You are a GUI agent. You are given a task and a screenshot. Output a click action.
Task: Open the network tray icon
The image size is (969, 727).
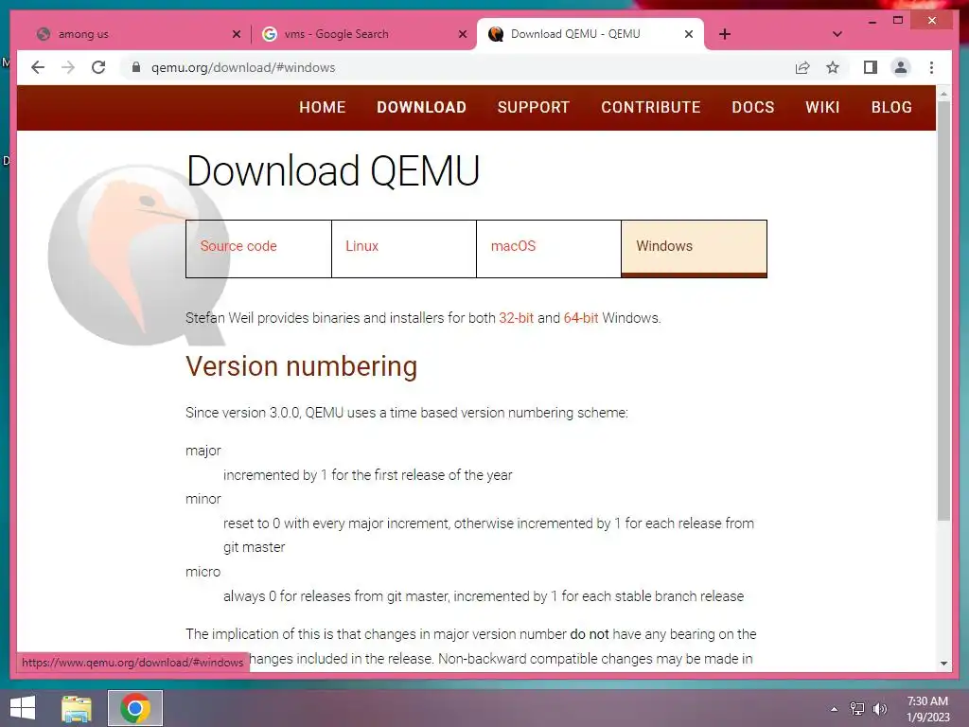pyautogui.click(x=857, y=709)
